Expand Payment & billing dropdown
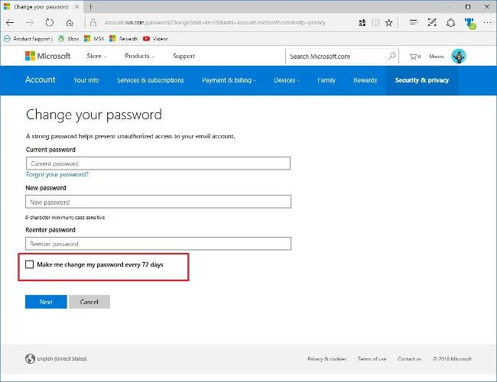497x382 pixels. click(229, 80)
